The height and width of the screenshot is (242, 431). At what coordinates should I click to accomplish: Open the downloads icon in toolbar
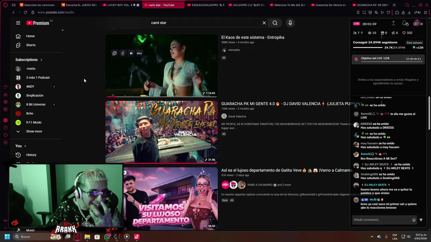click(409, 12)
